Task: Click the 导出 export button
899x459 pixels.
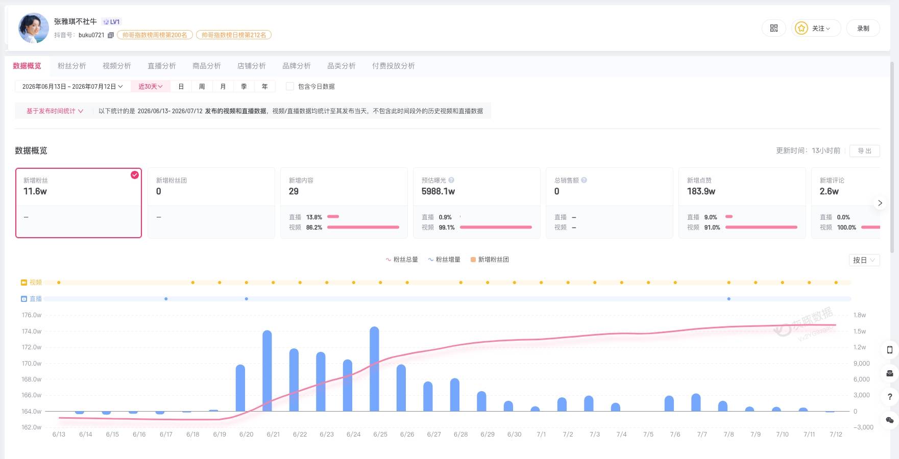Action: tap(865, 151)
